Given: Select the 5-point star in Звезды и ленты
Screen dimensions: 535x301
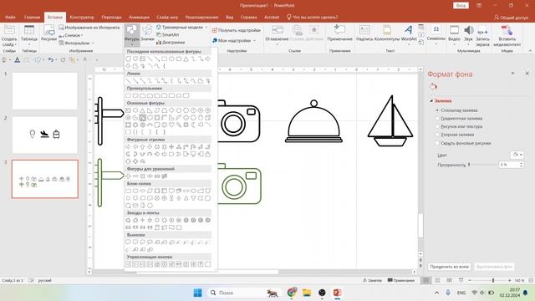Looking at the screenshot, I should (150, 220).
